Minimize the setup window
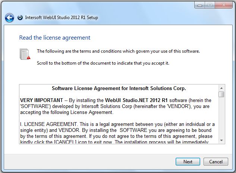The height and width of the screenshot is (173, 236). pos(200,5)
